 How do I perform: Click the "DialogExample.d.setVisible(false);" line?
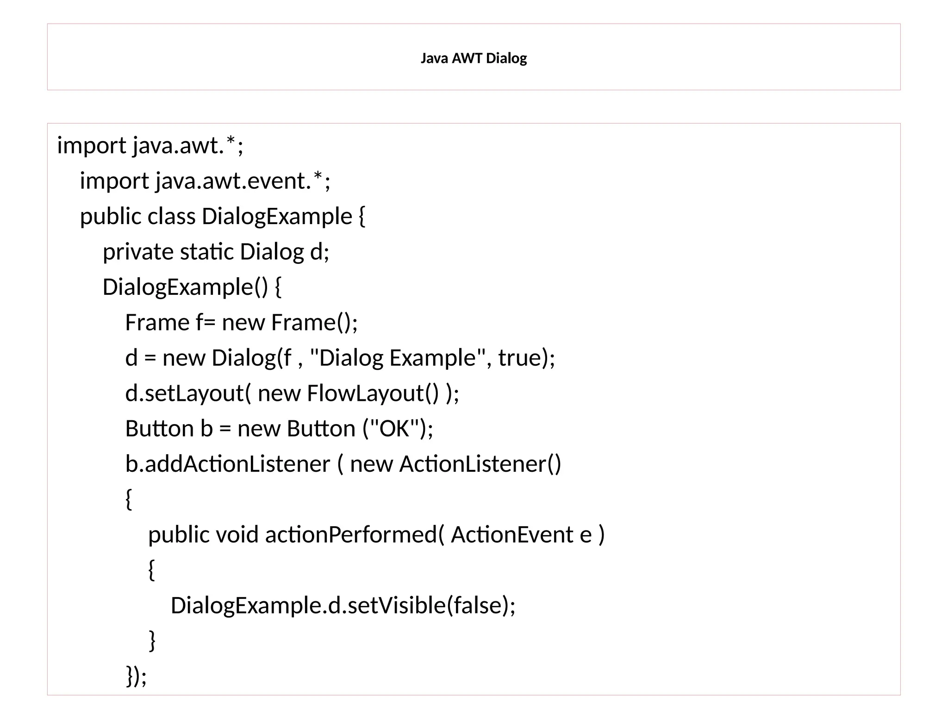tap(343, 605)
